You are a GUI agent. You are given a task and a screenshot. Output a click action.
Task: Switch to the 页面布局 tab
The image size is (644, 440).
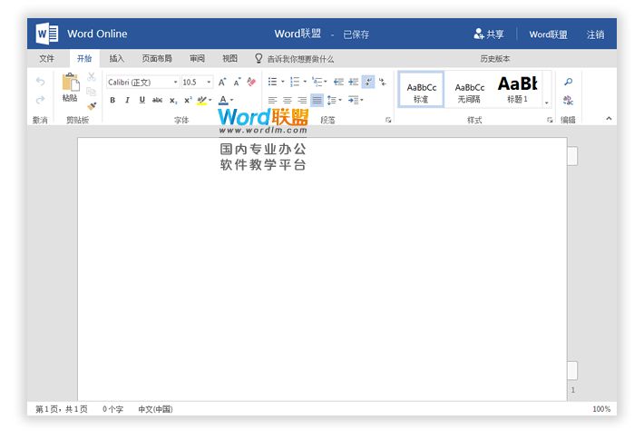[x=157, y=58]
